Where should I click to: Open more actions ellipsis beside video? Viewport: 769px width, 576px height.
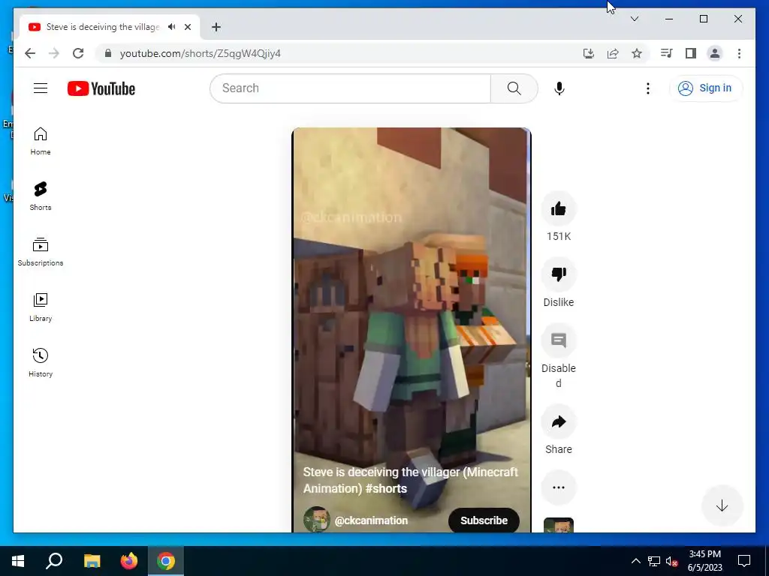click(559, 487)
